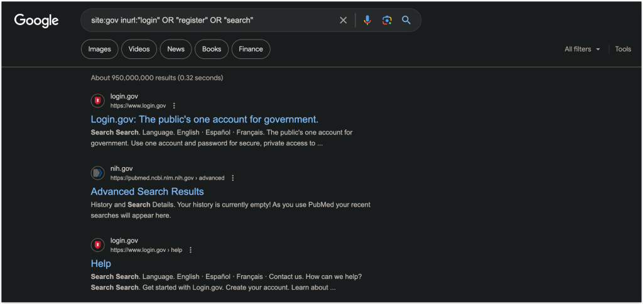Expand the All filters dropdown
This screenshot has height=304, width=643.
click(582, 49)
